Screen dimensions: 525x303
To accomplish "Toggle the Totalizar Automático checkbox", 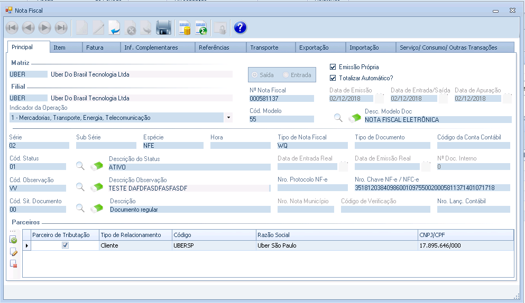I will pos(333,78).
